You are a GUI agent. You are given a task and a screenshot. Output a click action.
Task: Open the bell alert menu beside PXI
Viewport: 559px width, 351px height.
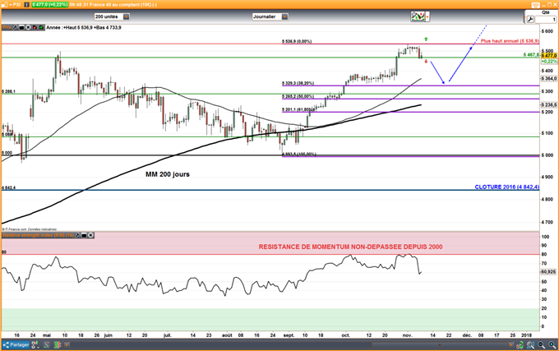5,5
